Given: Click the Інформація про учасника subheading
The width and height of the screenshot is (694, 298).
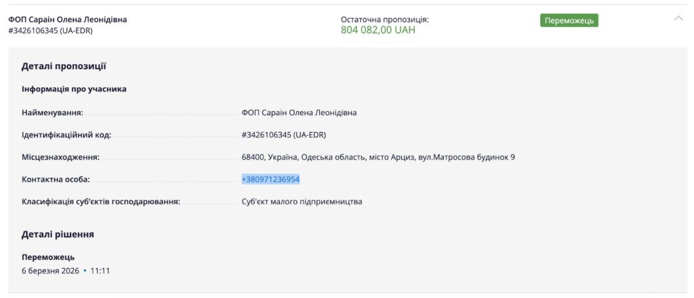Looking at the screenshot, I should pyautogui.click(x=74, y=89).
